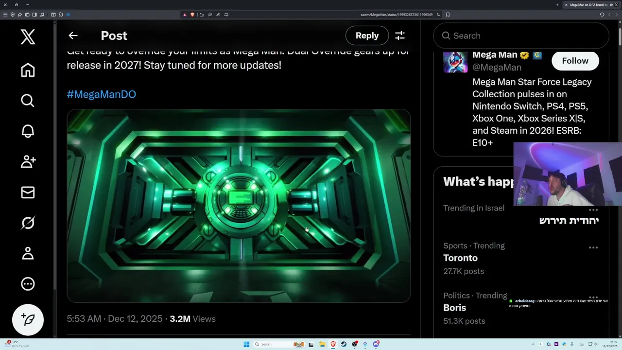The image size is (622, 350).
Task: Click the Windows taskbar Search box
Action: coord(279,344)
